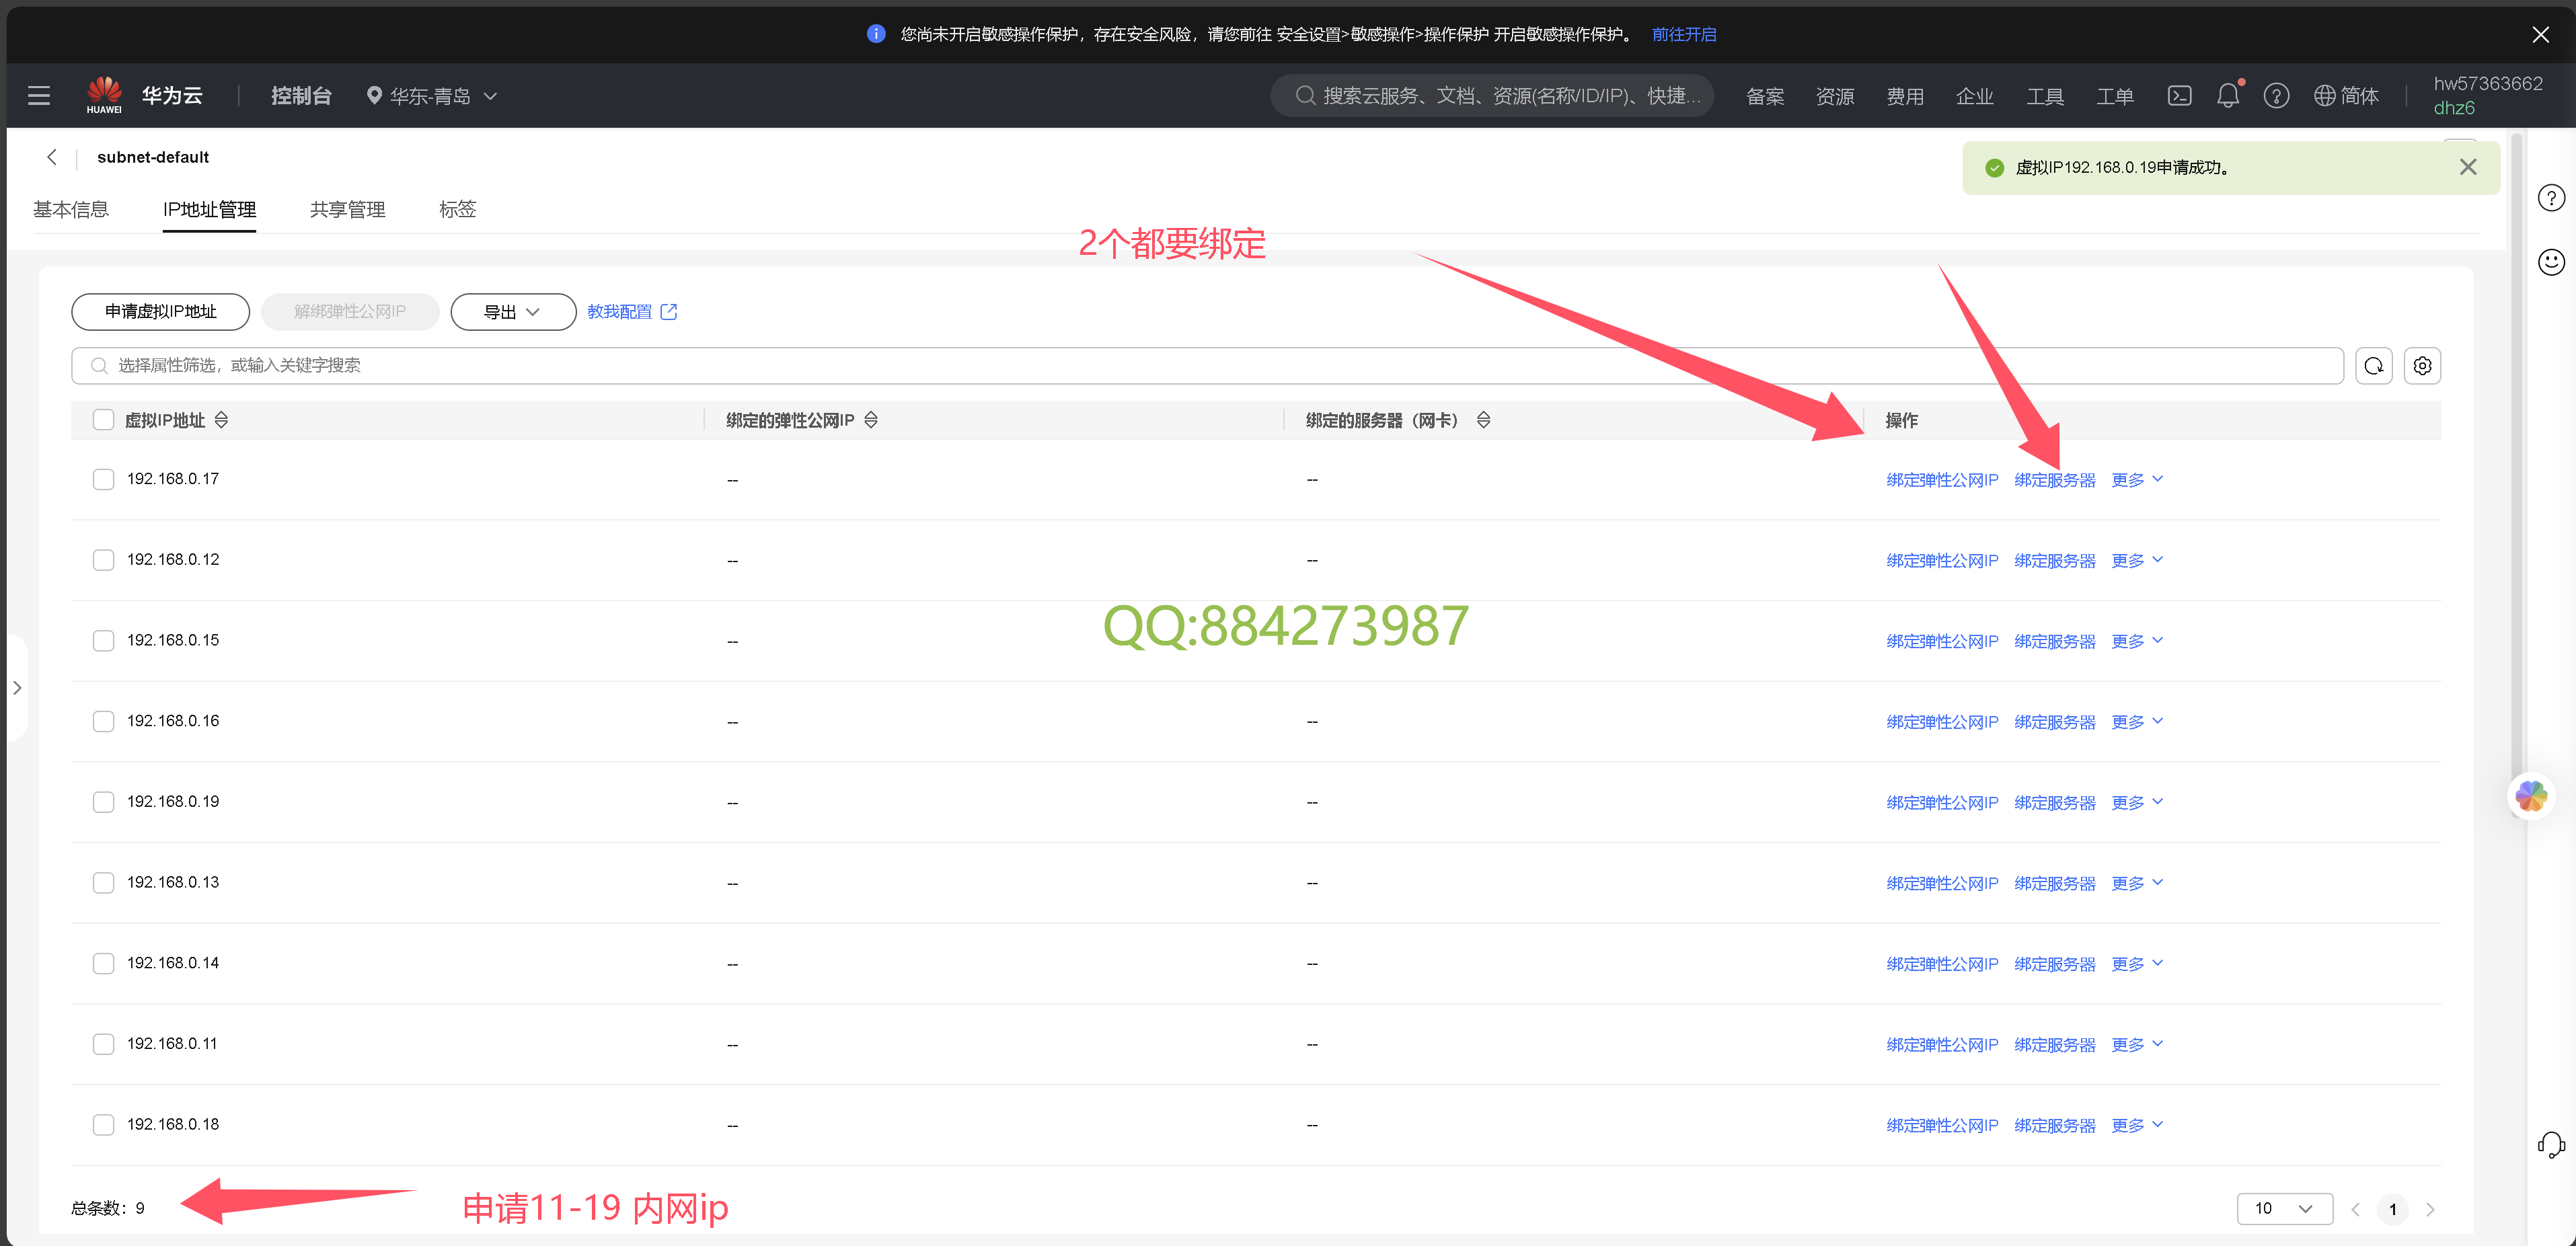Open the 备案 header menu
The height and width of the screenshot is (1246, 2576).
tap(1765, 96)
